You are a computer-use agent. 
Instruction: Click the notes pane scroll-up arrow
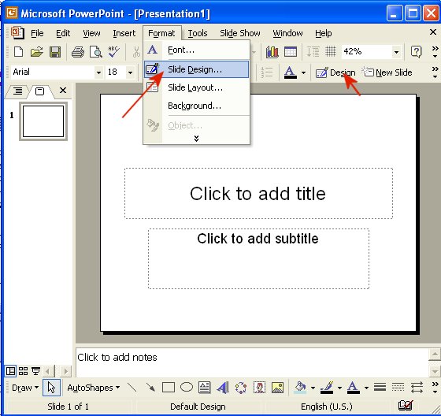point(435,354)
